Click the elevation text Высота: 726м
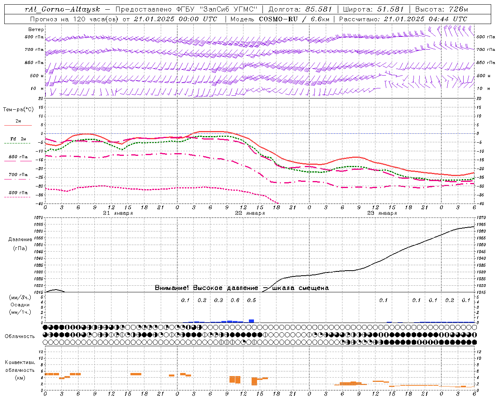Image resolution: width=497 pixels, height=397 pixels. tap(441, 9)
